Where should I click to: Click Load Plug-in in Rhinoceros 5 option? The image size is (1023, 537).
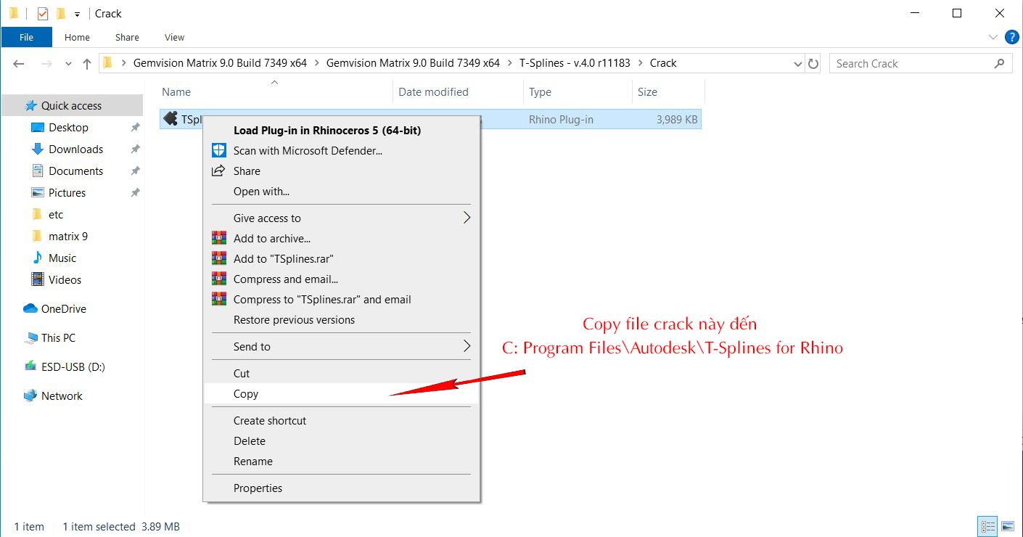pyautogui.click(x=326, y=131)
